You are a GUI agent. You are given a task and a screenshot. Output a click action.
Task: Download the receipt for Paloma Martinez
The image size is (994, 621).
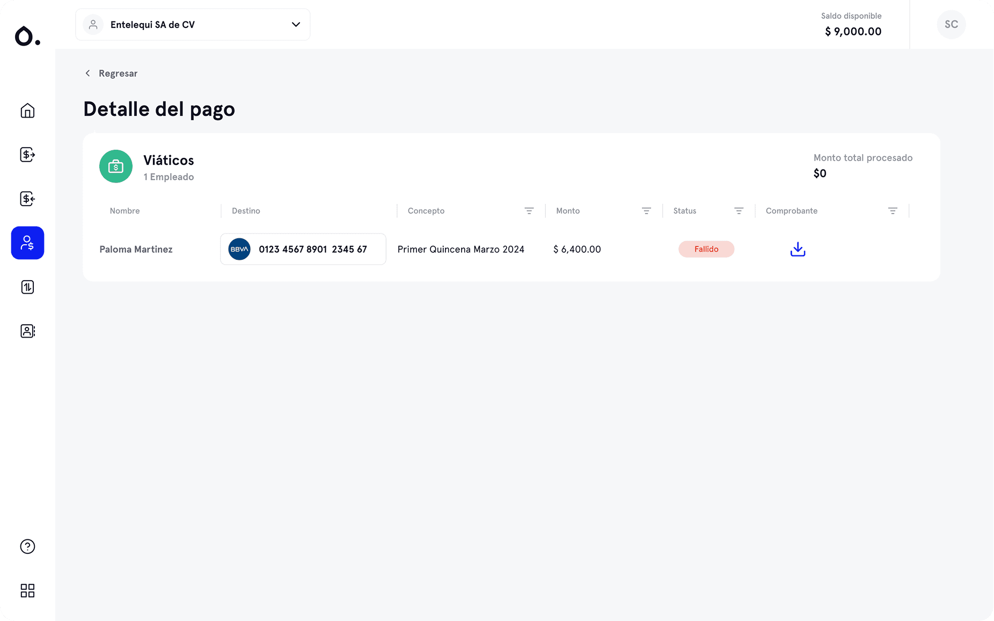click(x=797, y=249)
